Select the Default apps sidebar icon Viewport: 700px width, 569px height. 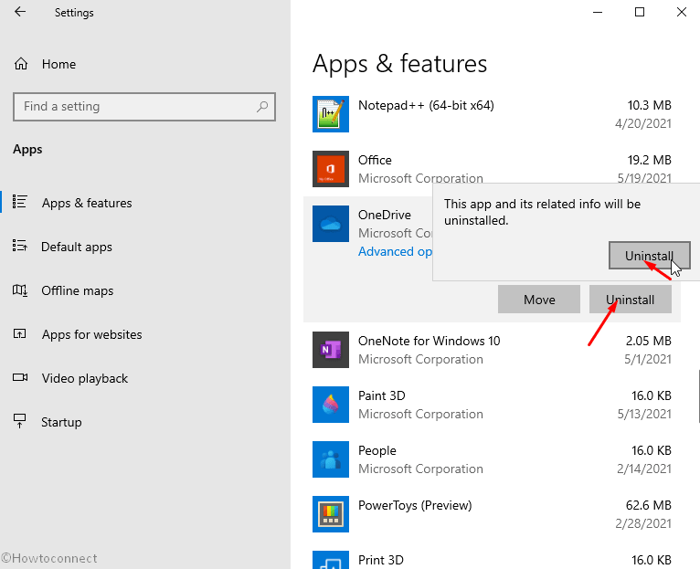pyautogui.click(x=19, y=246)
